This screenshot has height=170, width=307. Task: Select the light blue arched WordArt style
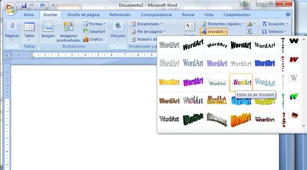coord(265,82)
